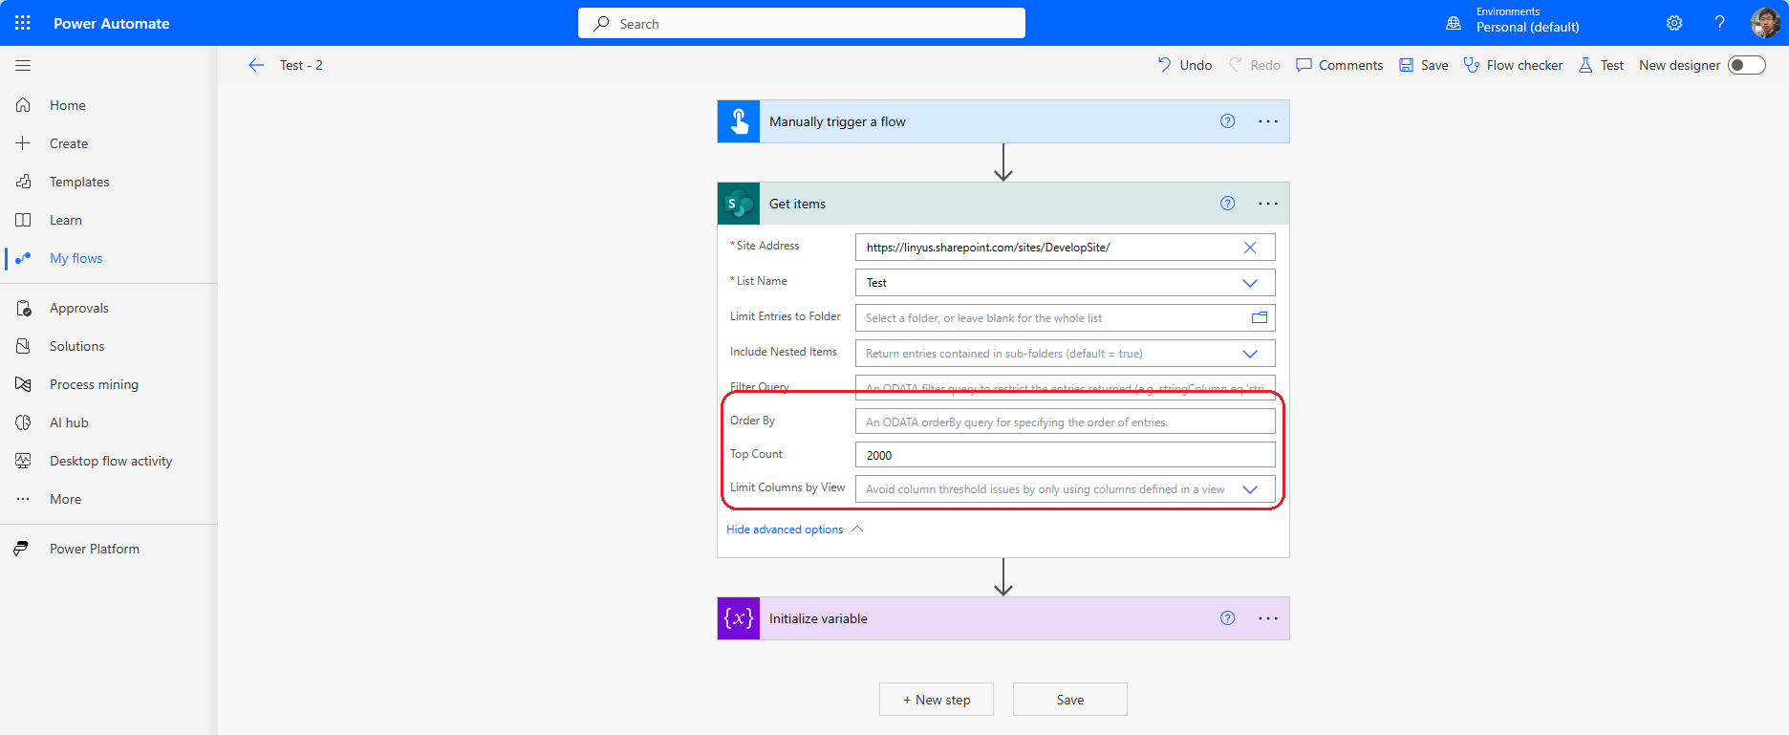The width and height of the screenshot is (1789, 735).
Task: Open Comments panel
Action: click(1339, 65)
